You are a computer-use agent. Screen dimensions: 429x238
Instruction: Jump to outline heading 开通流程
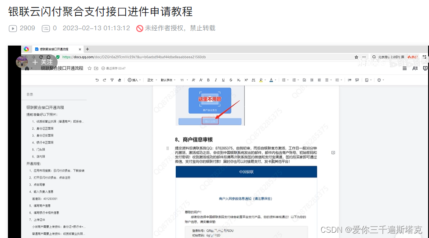pyautogui.click(x=34, y=164)
